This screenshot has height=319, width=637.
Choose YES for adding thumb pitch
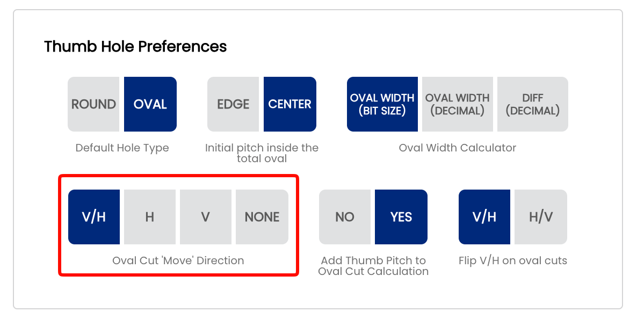coord(401,217)
